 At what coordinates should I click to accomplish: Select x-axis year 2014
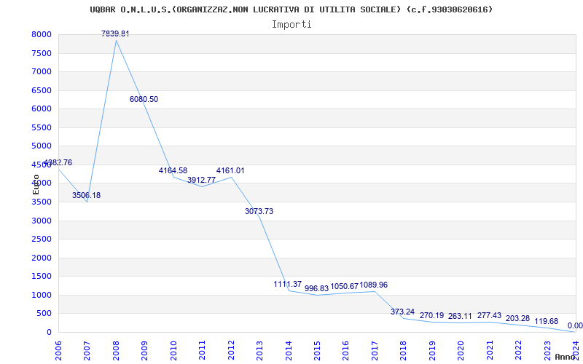coord(288,350)
